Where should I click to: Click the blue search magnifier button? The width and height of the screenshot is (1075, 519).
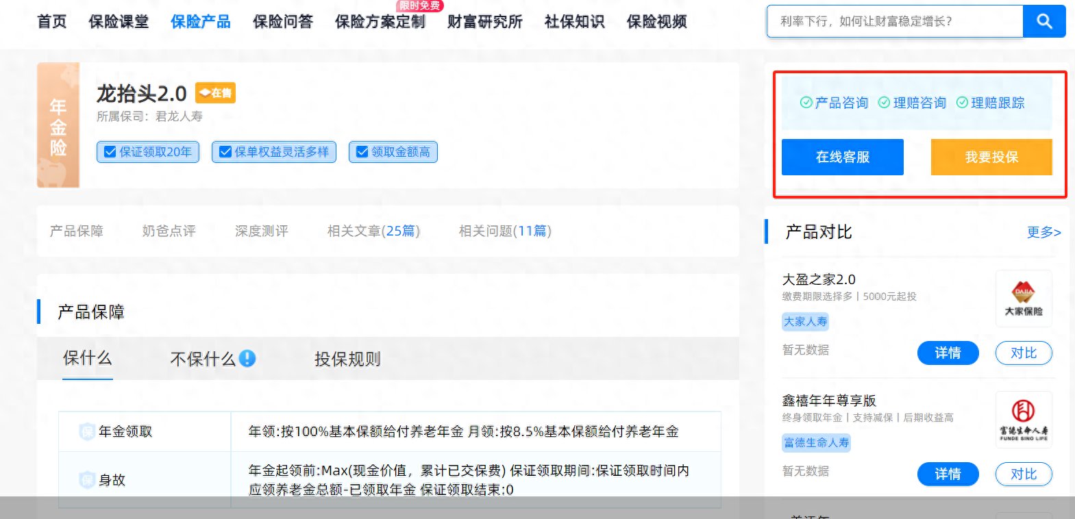click(1044, 21)
